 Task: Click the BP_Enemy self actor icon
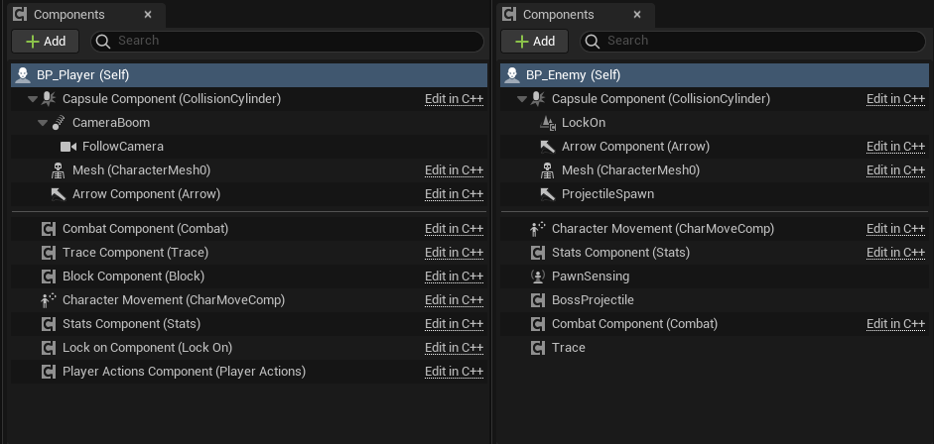click(512, 75)
